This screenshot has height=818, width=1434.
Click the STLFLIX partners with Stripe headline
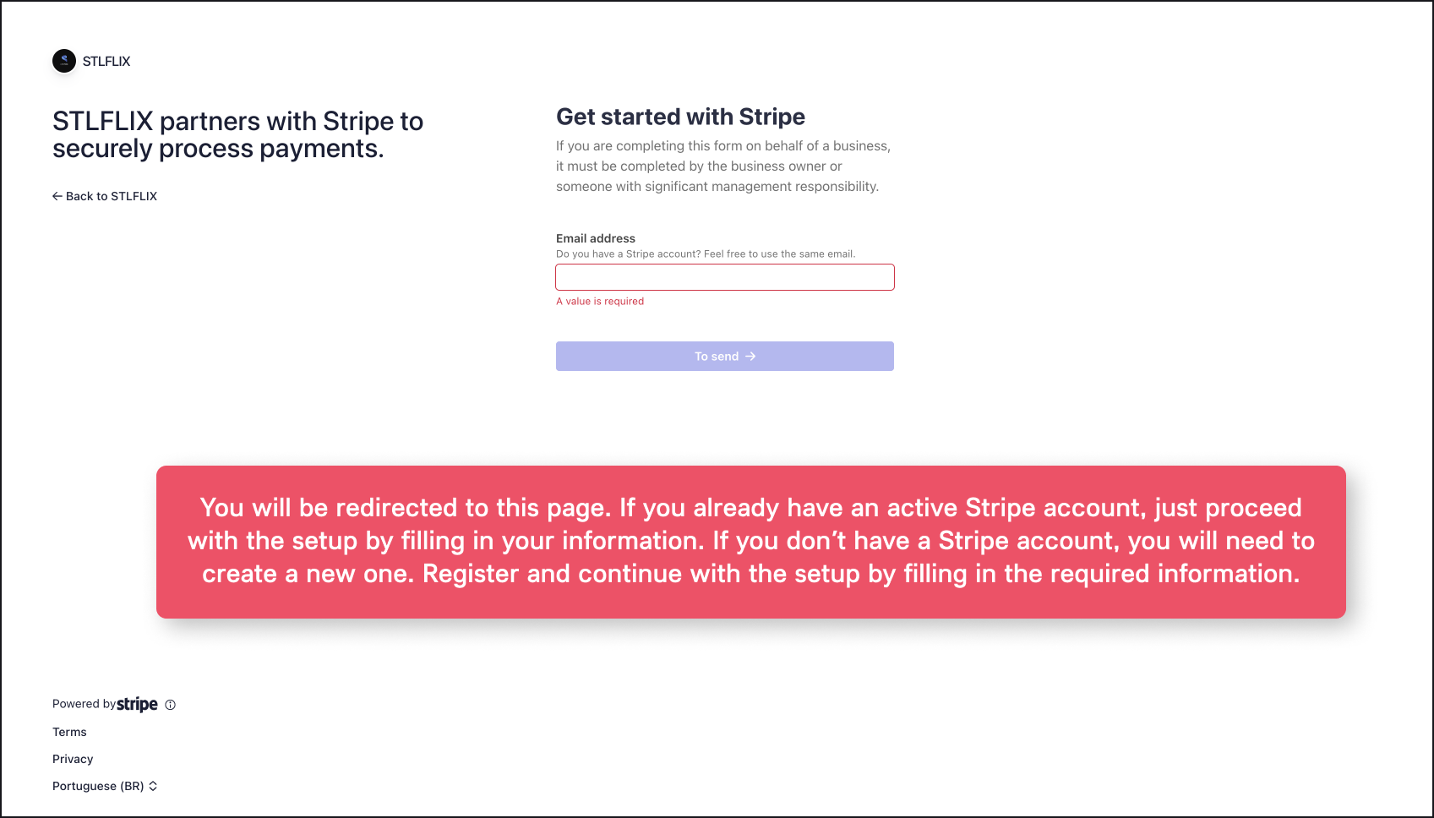click(237, 134)
